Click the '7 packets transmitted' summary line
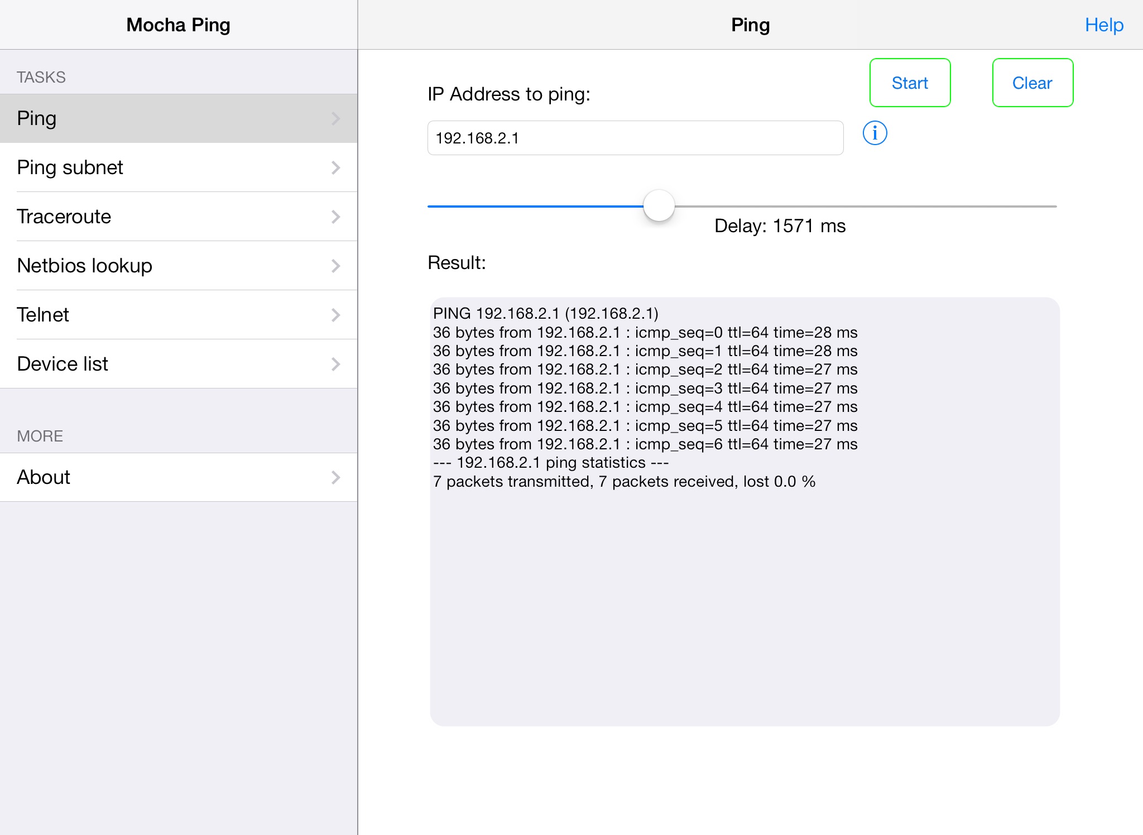 (x=624, y=482)
